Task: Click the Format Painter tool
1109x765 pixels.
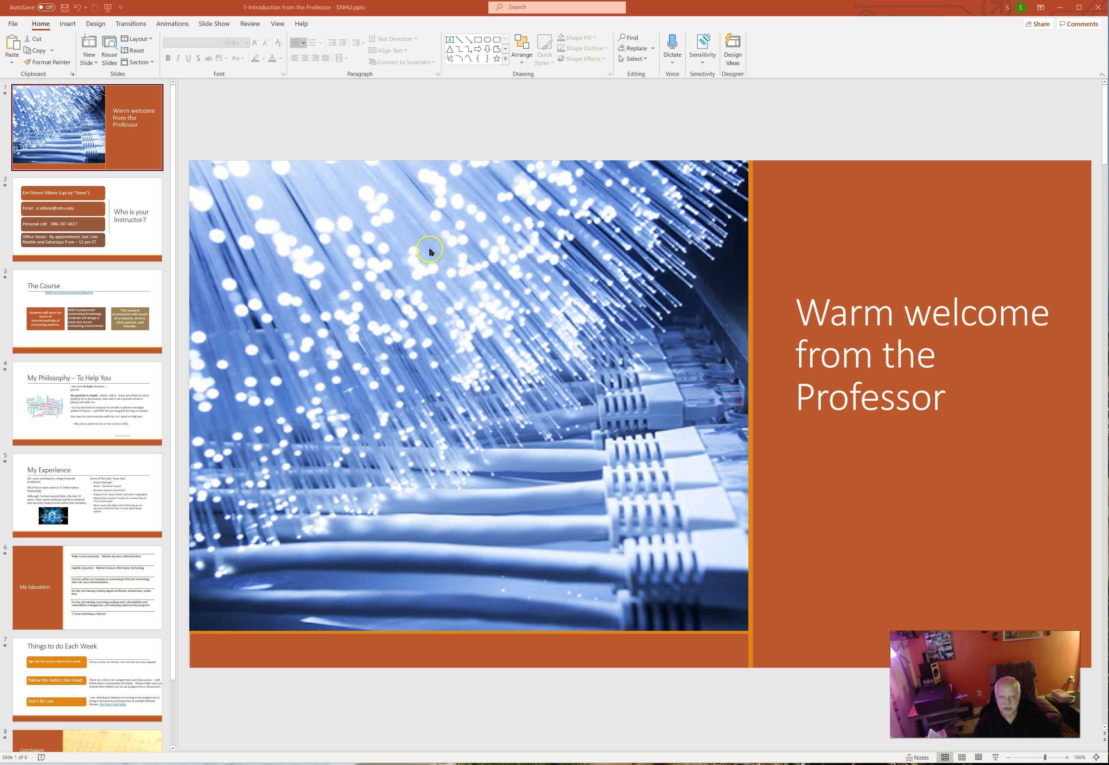Action: (47, 62)
